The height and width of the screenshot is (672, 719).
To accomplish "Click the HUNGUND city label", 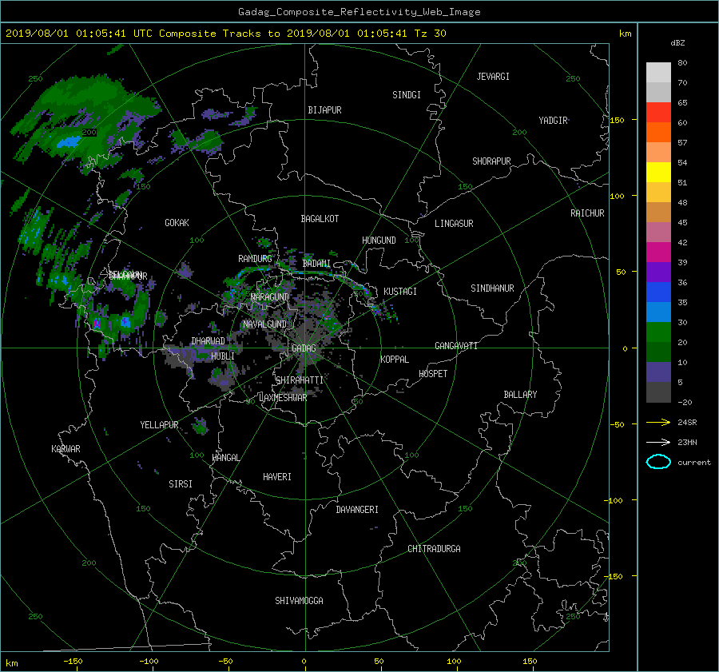I will [x=379, y=241].
